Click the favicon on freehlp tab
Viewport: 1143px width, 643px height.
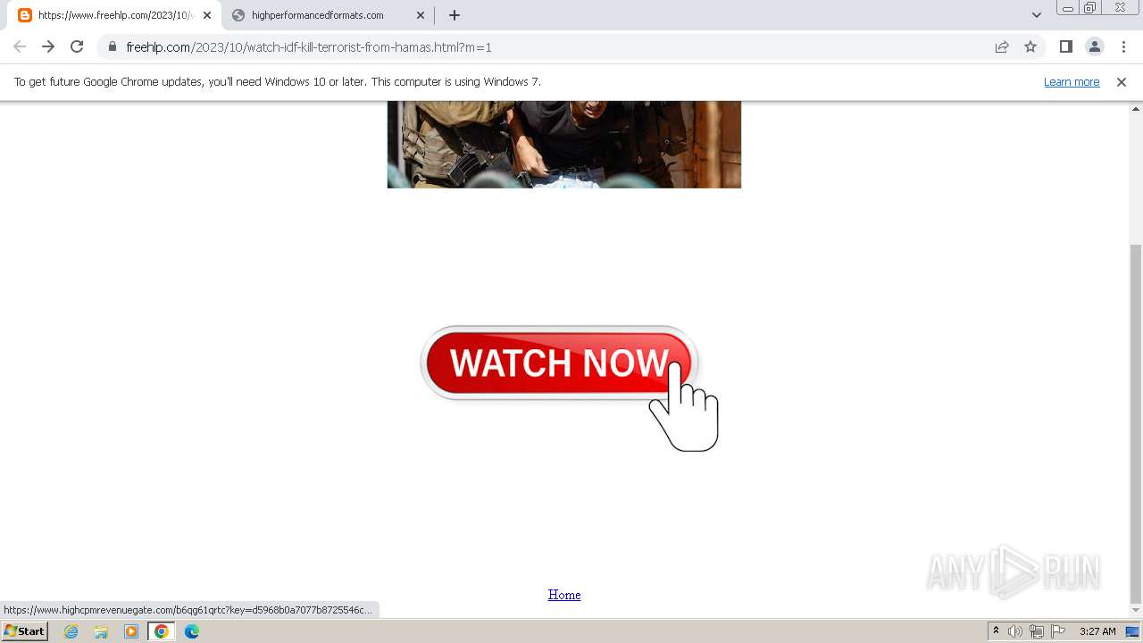coord(25,15)
